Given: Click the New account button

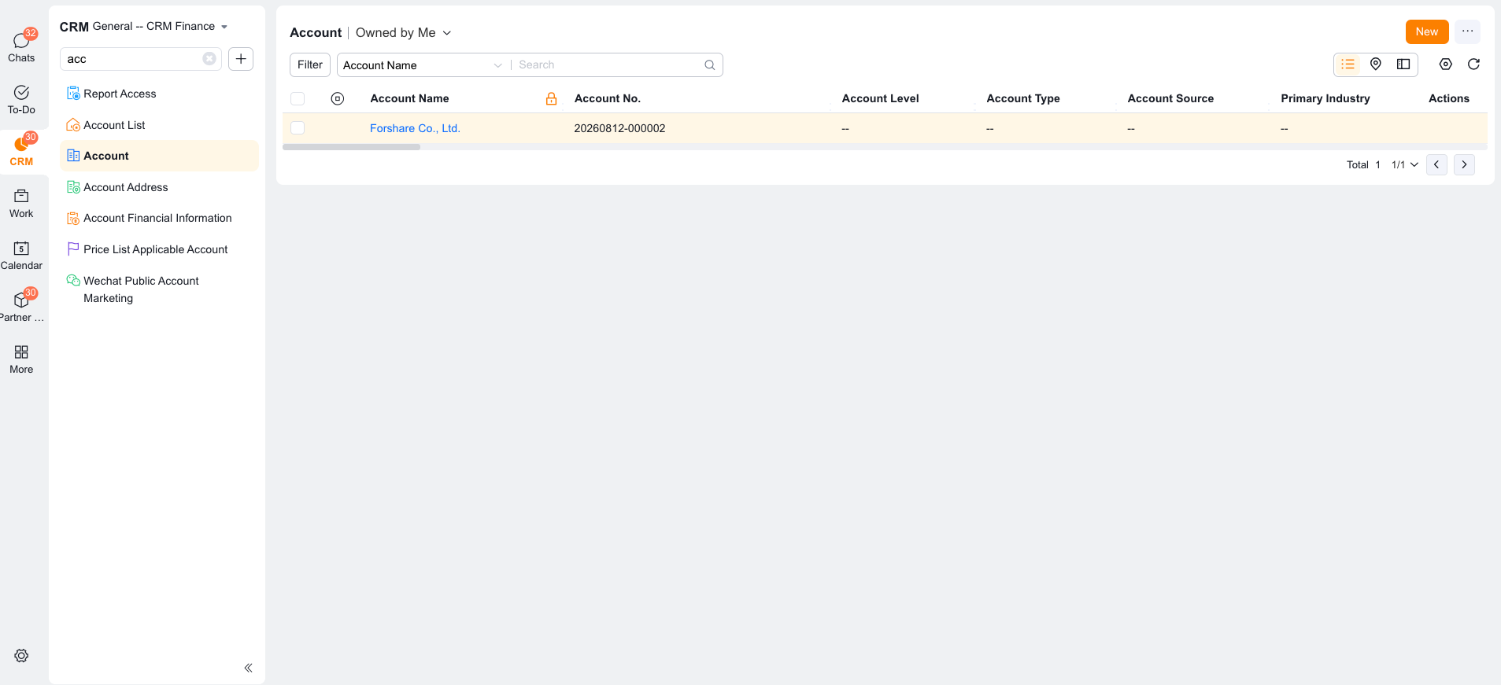Looking at the screenshot, I should pos(1427,31).
